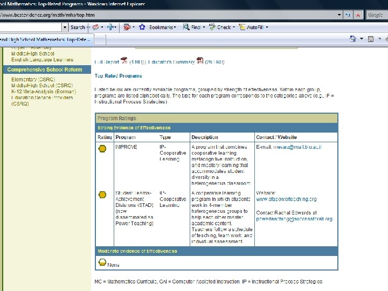Image resolution: width=388 pixels, height=291 pixels.
Task: Open the English Language Learners sidebar link
Action: 43,60
